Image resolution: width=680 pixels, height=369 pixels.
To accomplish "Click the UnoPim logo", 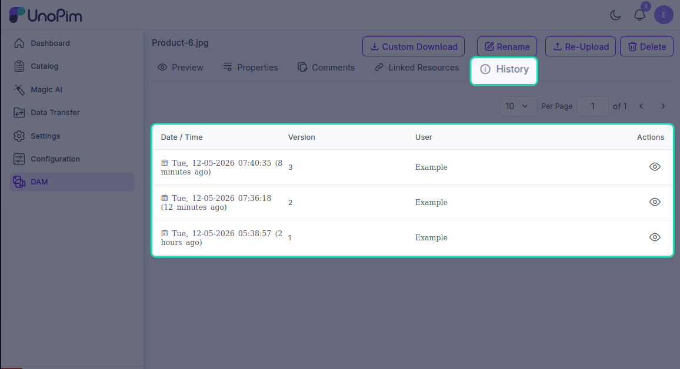I will [45, 15].
